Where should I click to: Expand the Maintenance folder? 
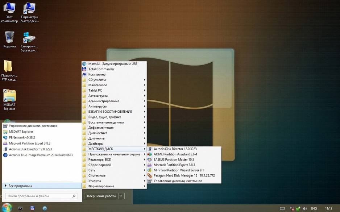114,85
